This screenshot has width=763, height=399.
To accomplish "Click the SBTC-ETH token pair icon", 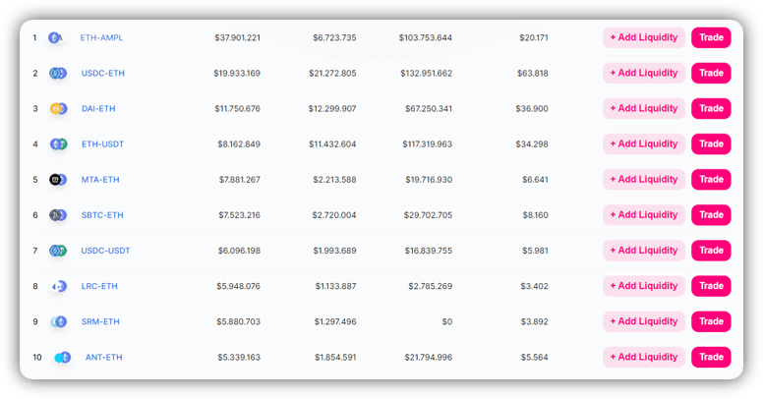I will tap(58, 215).
